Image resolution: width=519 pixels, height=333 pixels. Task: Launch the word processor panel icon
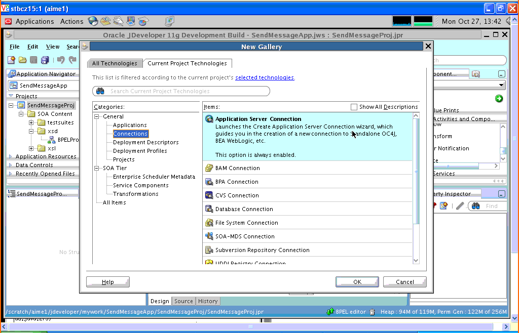118,21
